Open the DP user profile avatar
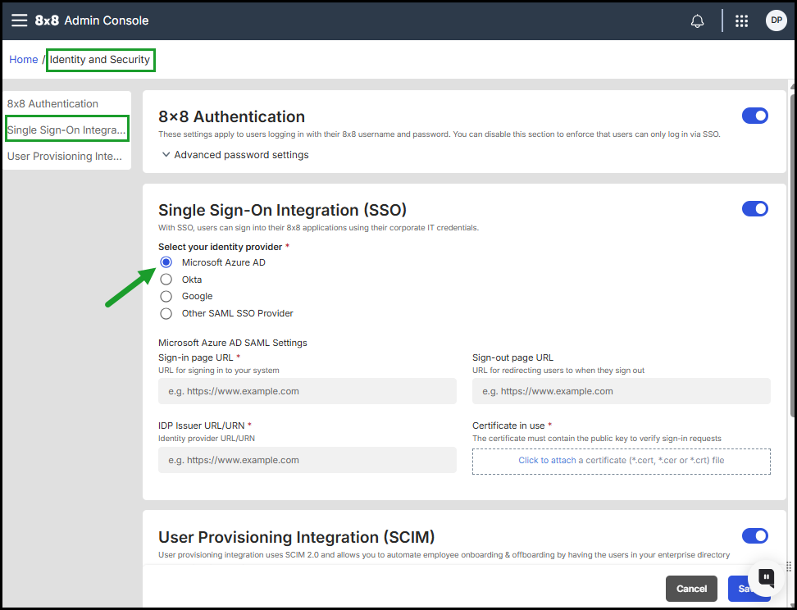The image size is (797, 610). 776,21
